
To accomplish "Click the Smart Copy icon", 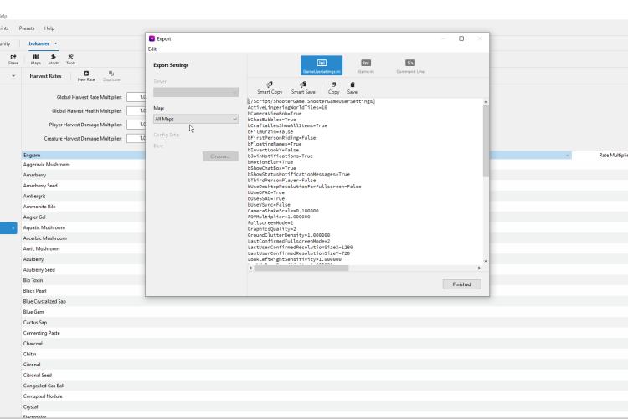I will [270, 84].
